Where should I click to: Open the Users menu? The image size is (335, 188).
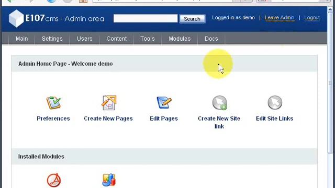point(84,39)
